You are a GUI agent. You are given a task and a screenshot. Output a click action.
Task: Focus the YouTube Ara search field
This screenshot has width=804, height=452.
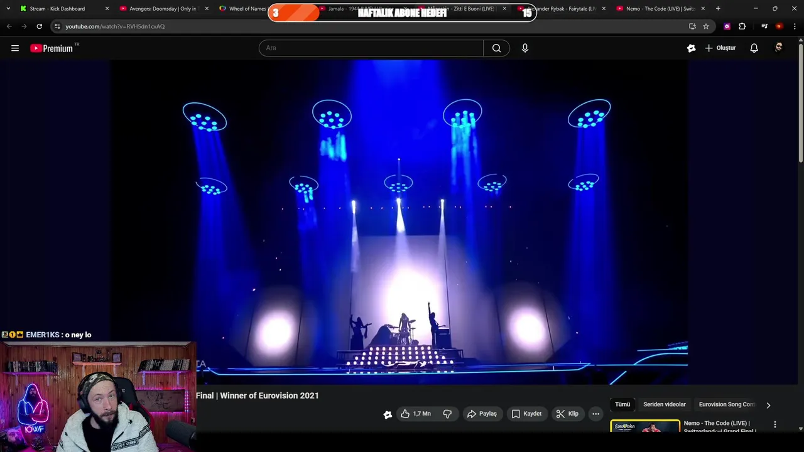(x=371, y=48)
